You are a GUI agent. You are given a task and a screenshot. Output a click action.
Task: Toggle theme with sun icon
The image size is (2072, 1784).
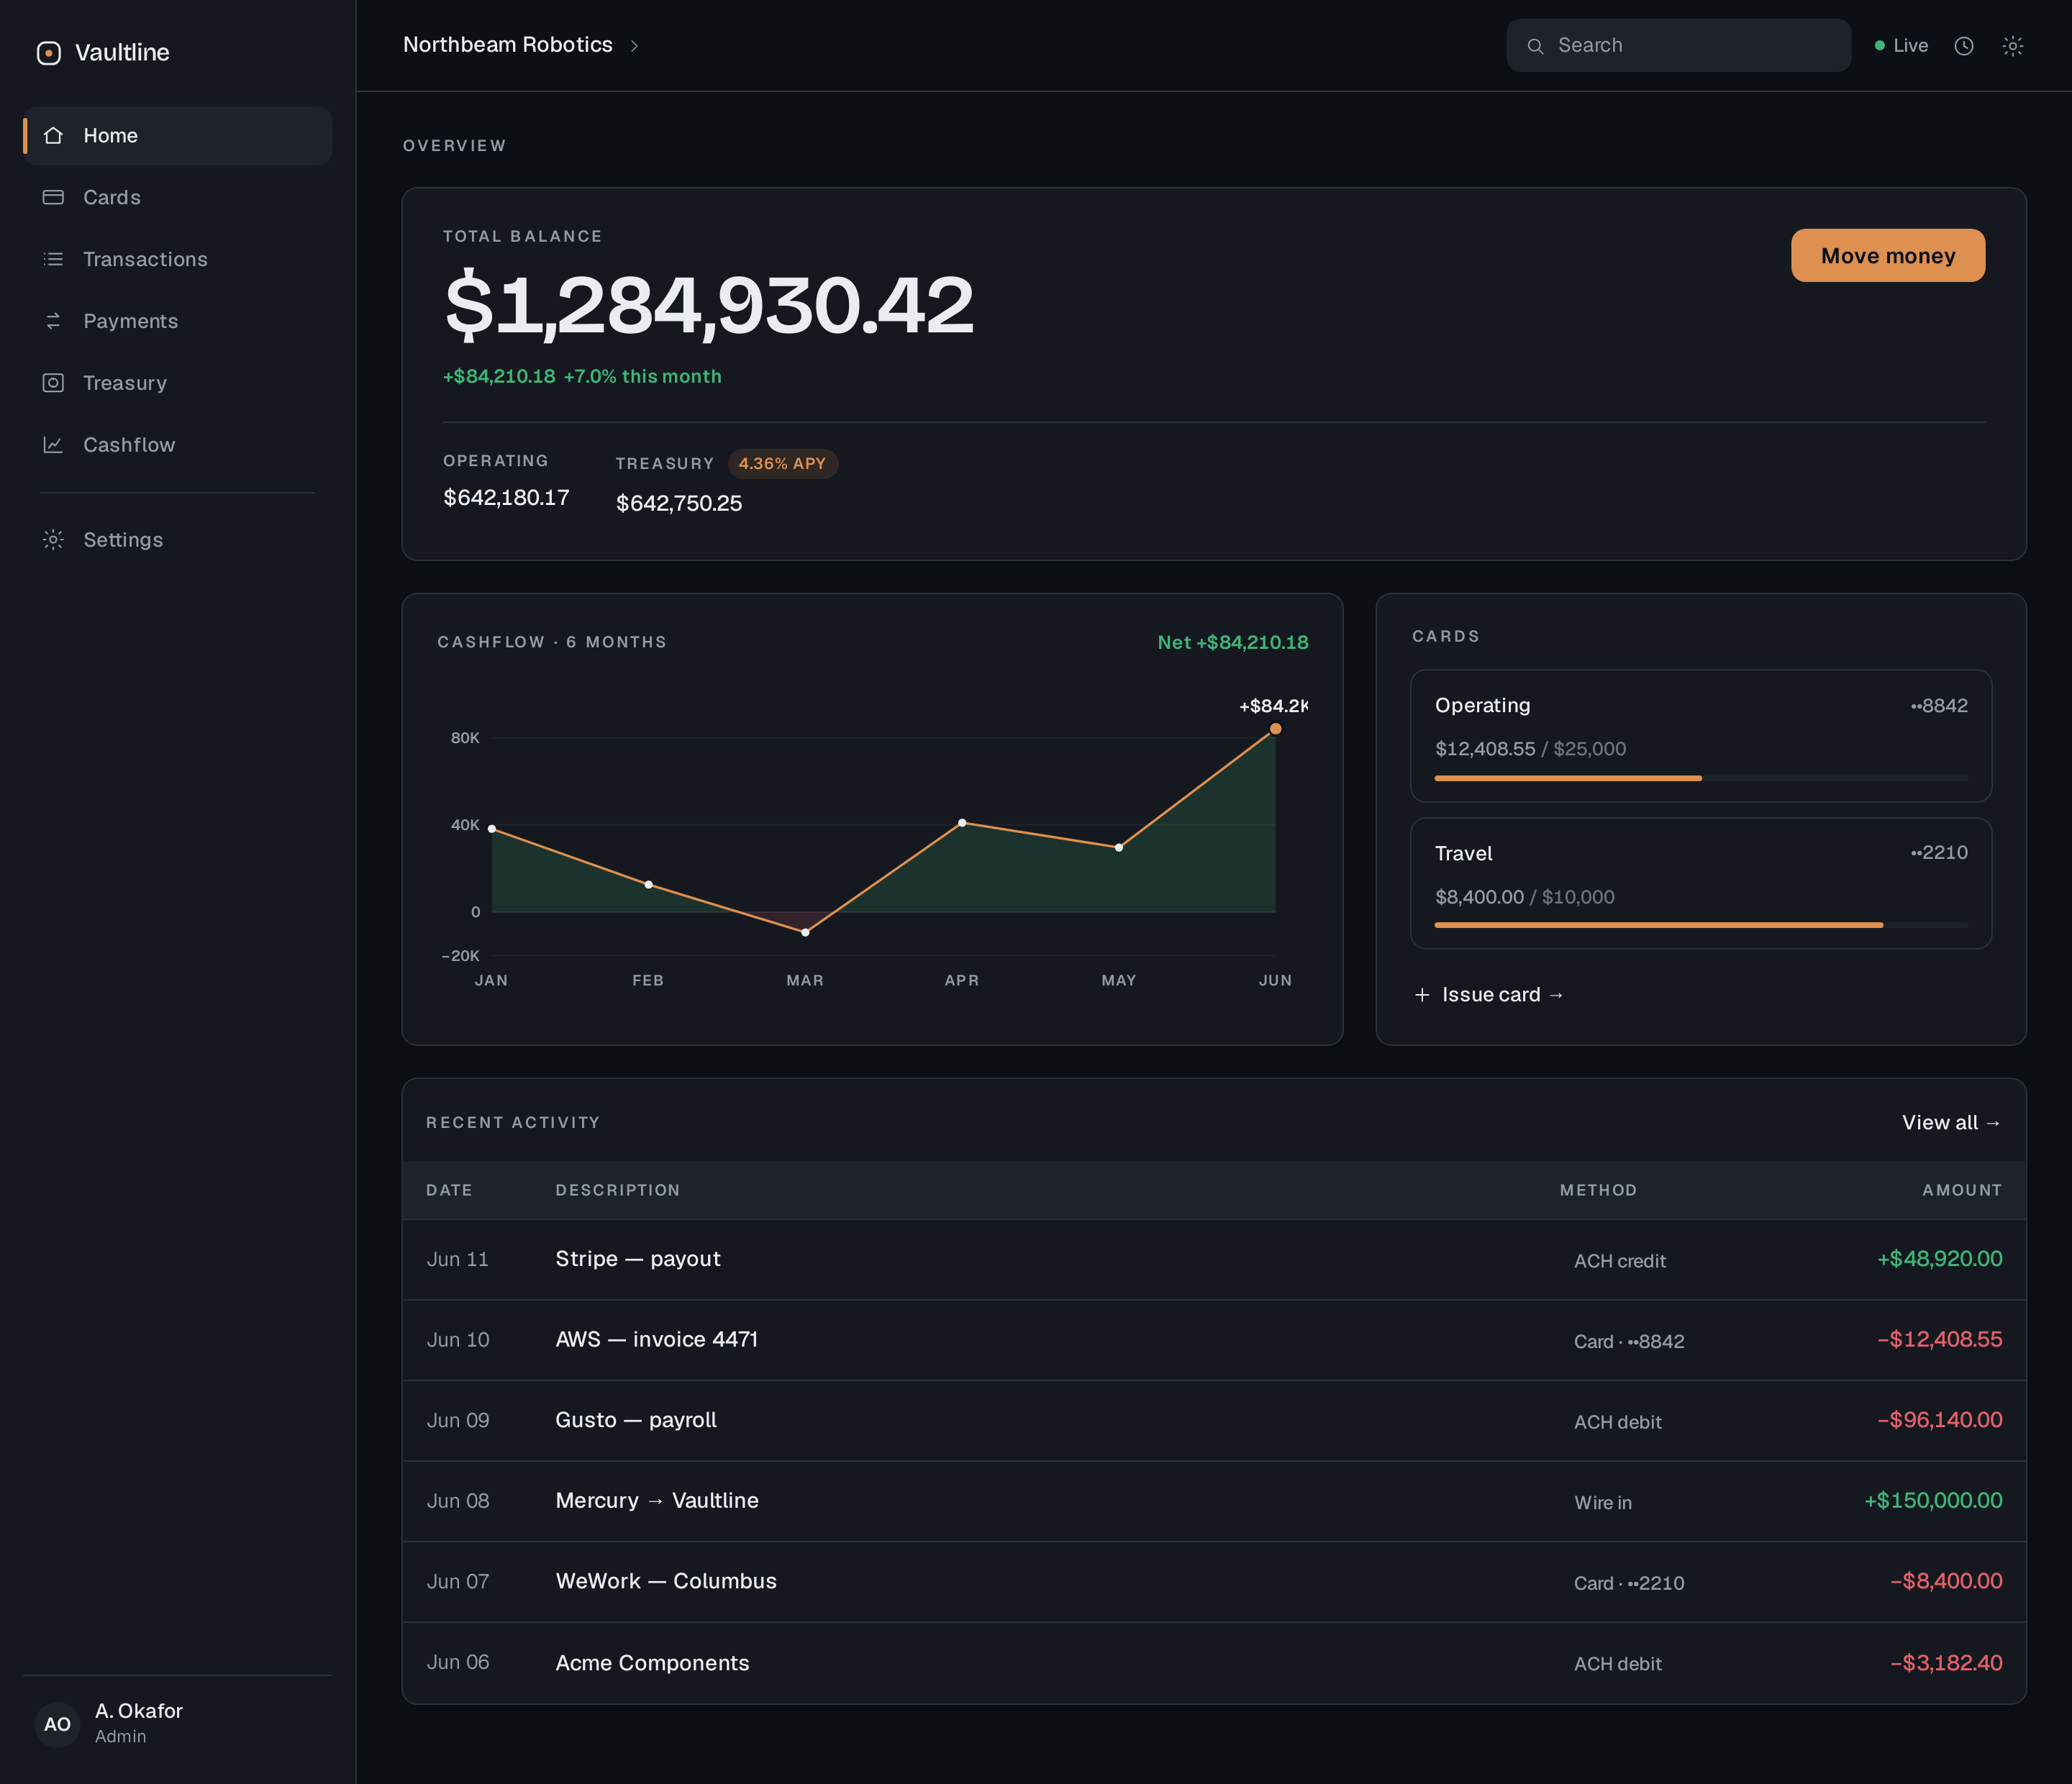tap(2013, 46)
